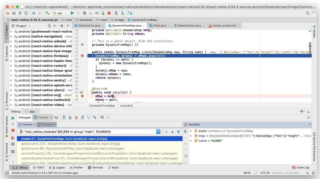Click Step Over in debugger toolbar
This screenshot has height=179, width=320.
(x=64, y=117)
